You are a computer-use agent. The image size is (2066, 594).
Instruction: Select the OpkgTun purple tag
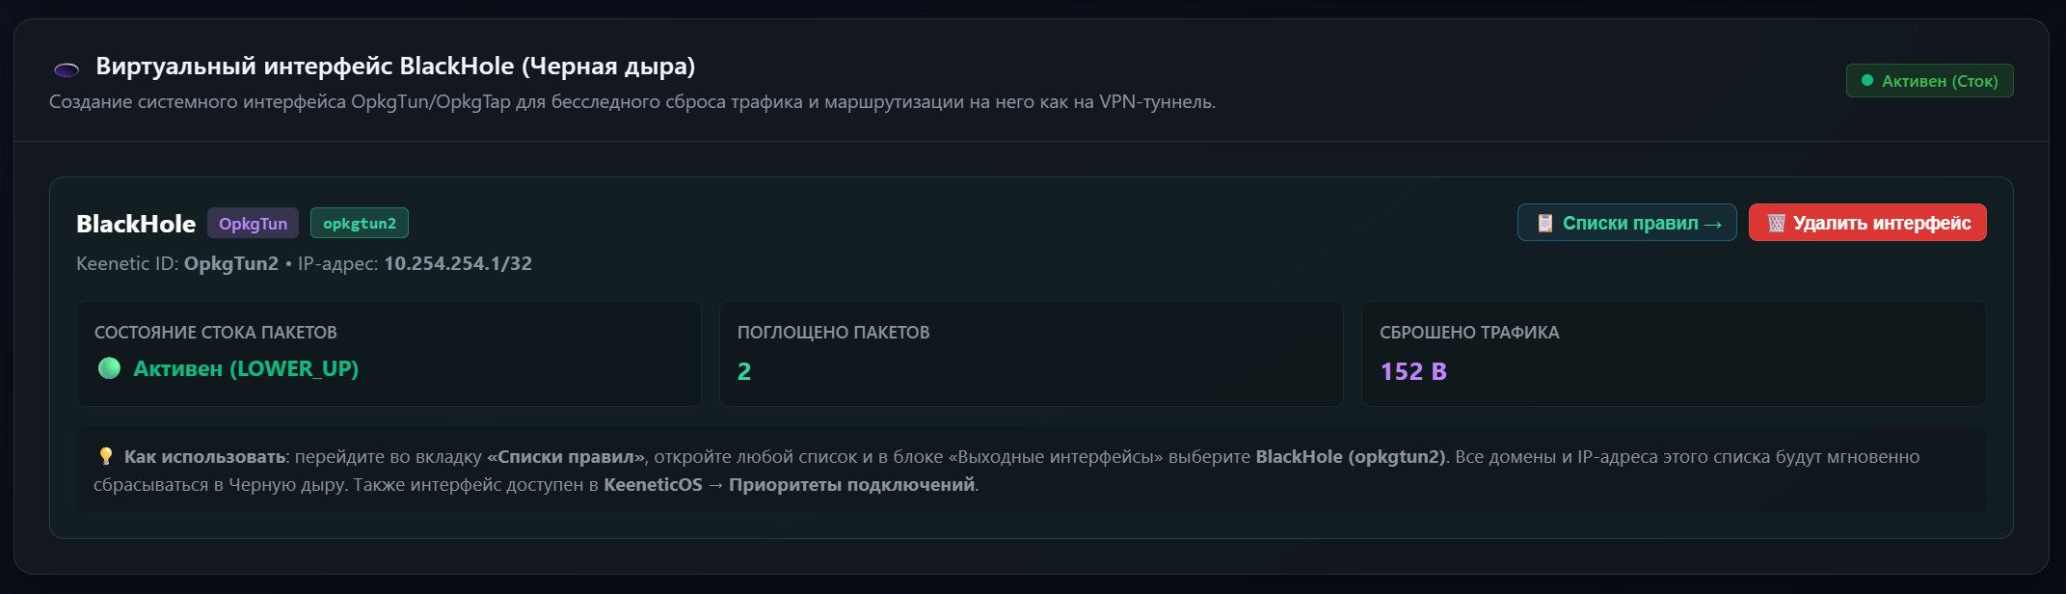point(253,223)
